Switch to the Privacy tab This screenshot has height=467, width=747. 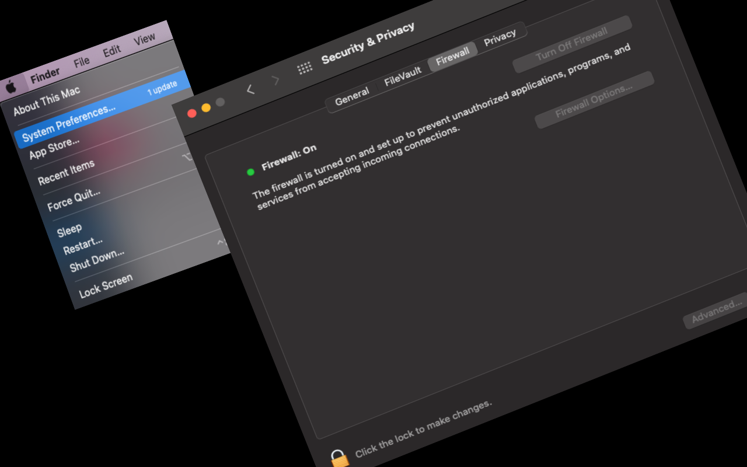(500, 37)
